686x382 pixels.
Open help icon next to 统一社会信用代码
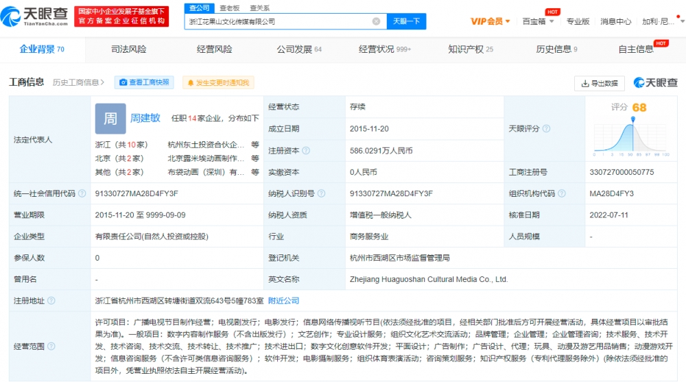[x=82, y=193]
